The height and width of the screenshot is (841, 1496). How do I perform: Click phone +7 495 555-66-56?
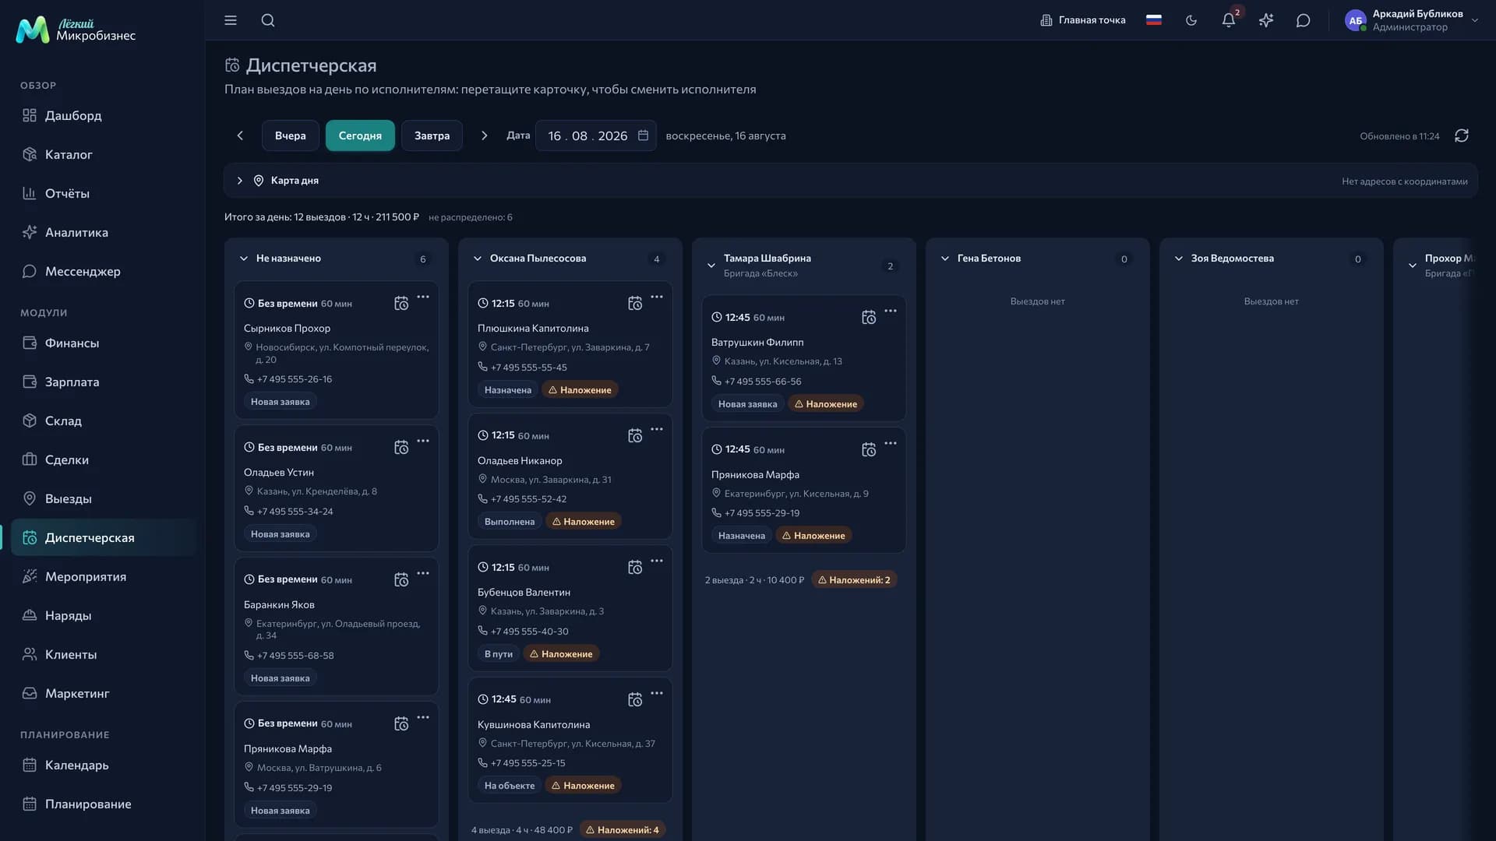point(763,382)
